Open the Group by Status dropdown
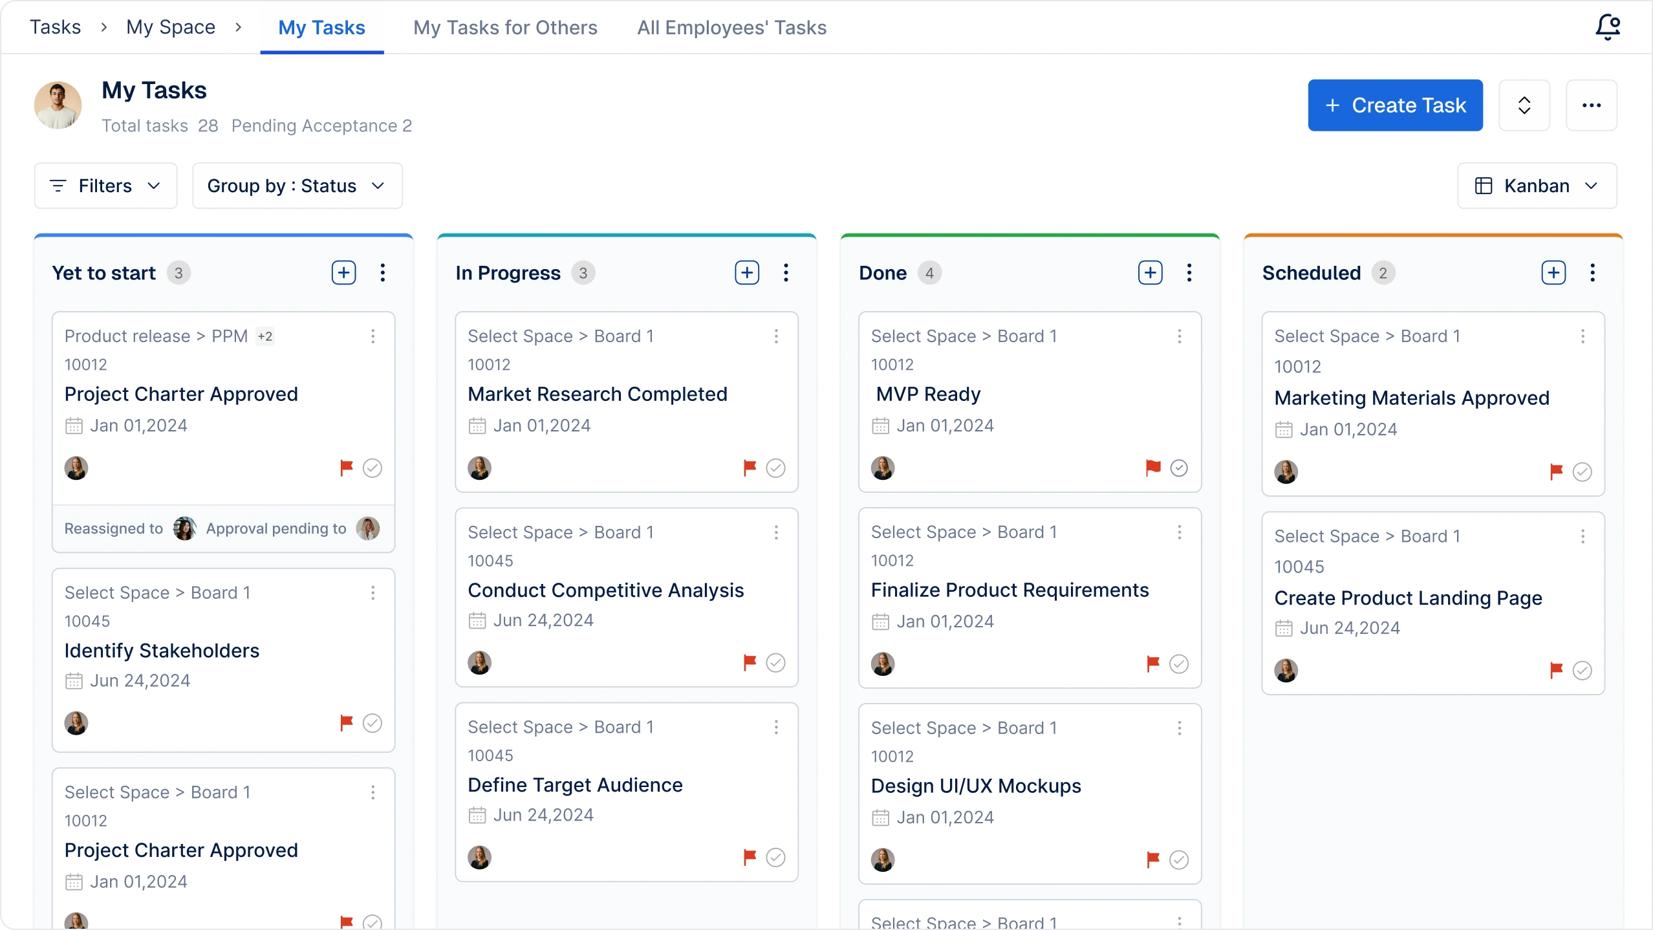Viewport: 1653px width, 930px height. point(297,186)
